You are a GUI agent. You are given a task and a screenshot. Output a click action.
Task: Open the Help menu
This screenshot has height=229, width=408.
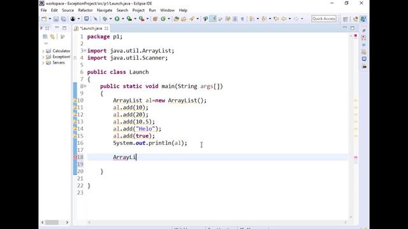(x=183, y=10)
